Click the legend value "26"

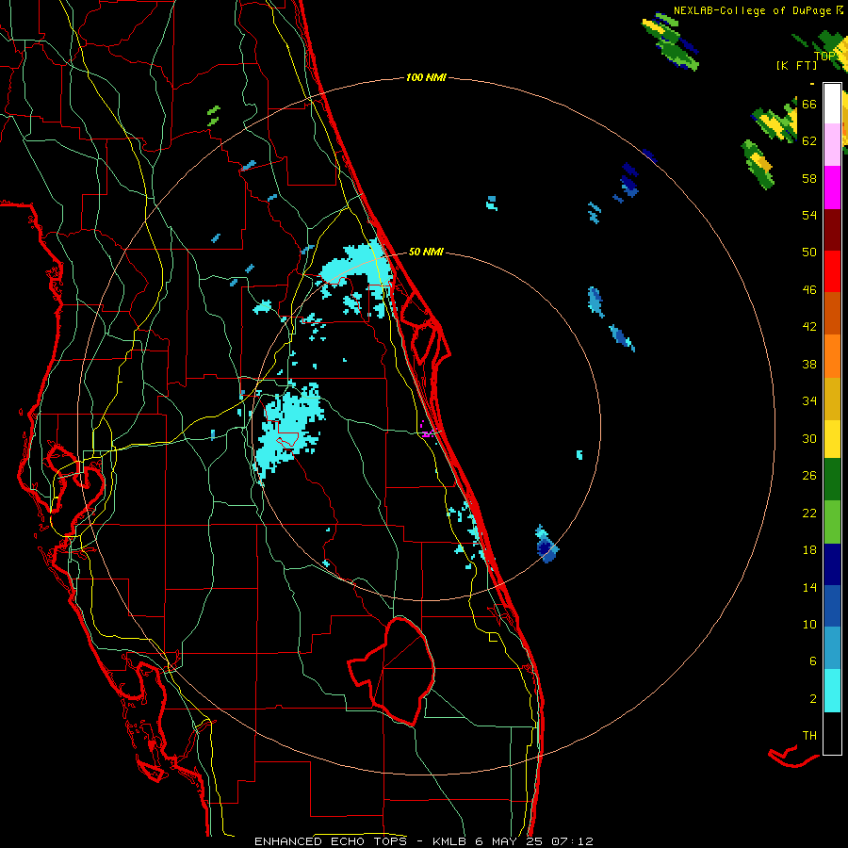click(809, 476)
